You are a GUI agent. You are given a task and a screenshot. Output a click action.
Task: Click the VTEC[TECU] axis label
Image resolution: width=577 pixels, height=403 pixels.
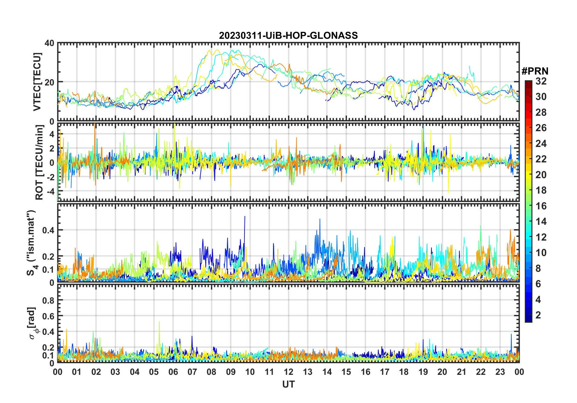37,82
